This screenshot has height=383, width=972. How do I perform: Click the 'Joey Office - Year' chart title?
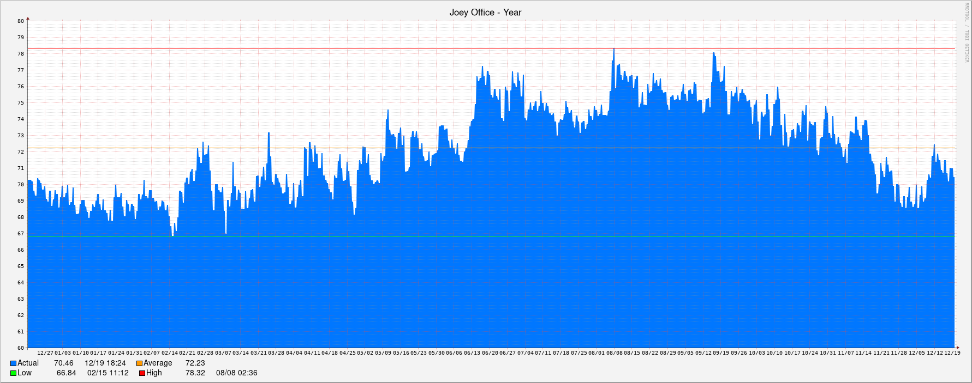(x=485, y=13)
